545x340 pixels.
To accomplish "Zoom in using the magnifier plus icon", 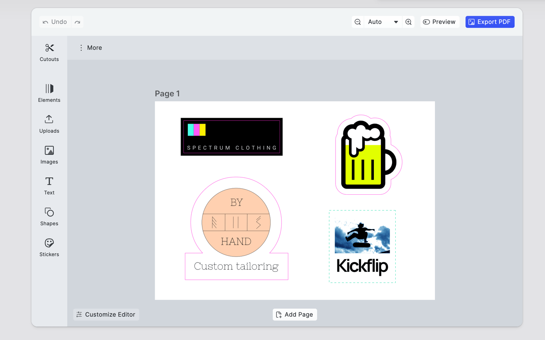I will 408,22.
